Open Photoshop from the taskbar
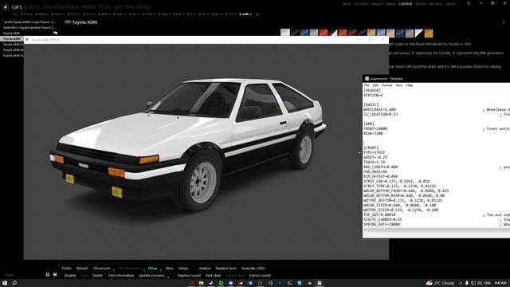 (280, 283)
